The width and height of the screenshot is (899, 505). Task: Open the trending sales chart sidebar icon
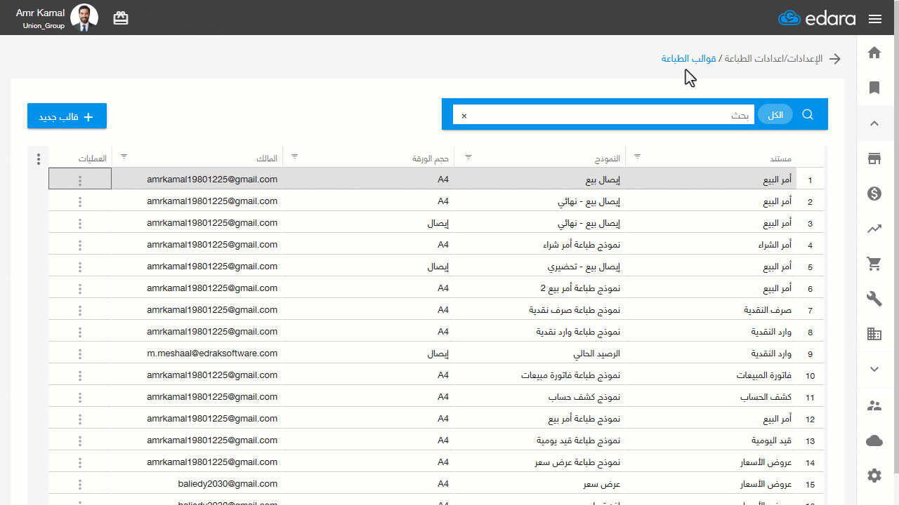(874, 229)
